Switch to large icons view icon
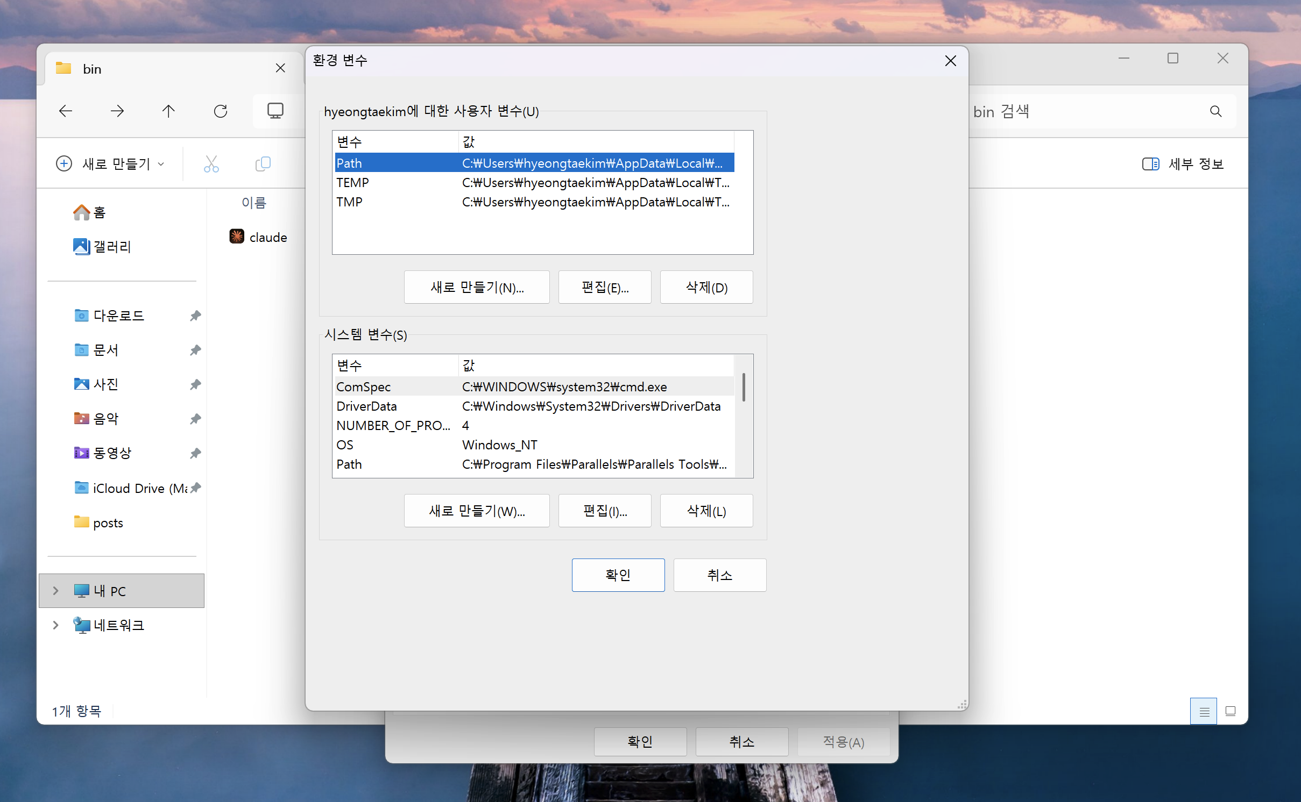The width and height of the screenshot is (1301, 802). pos(1231,711)
